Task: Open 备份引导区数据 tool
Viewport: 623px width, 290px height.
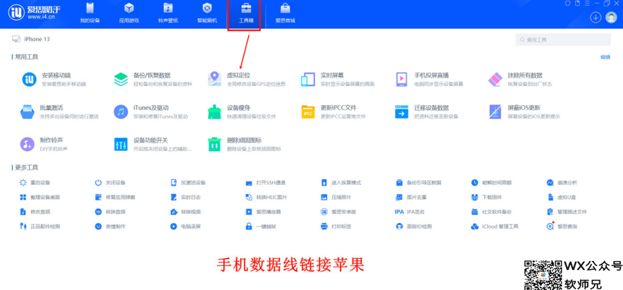Action: tap(419, 183)
